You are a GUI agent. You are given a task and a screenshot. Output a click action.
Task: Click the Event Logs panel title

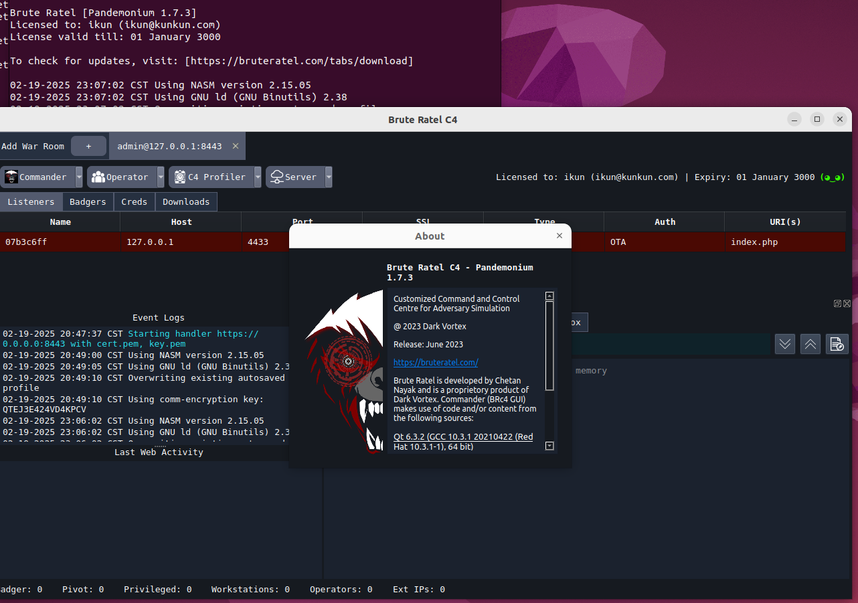[159, 318]
